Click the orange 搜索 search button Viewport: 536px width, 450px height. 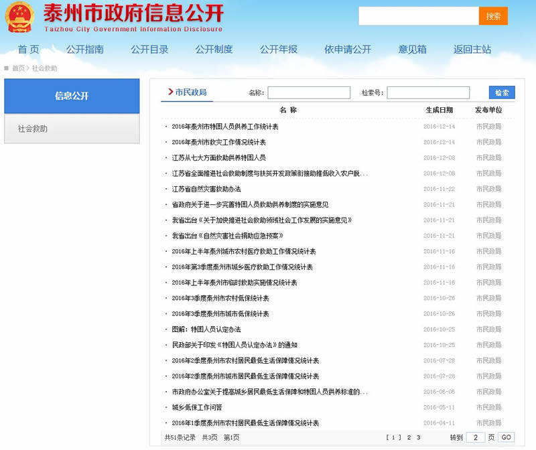(x=493, y=16)
